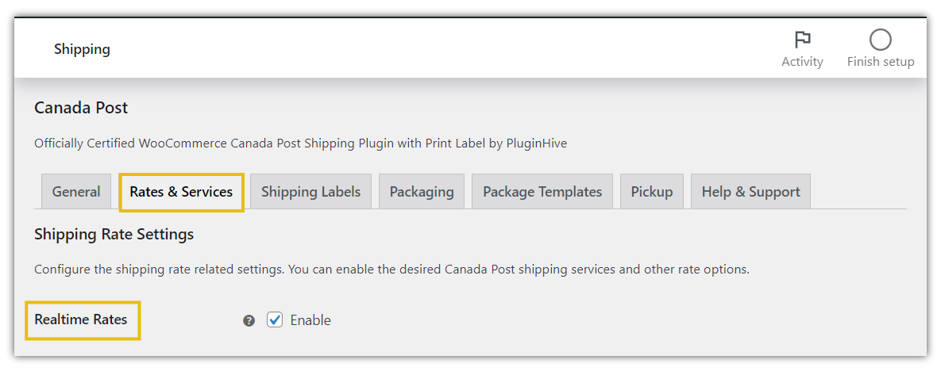The width and height of the screenshot is (941, 371).
Task: Click the Enable label beside the checkbox
Action: [310, 320]
